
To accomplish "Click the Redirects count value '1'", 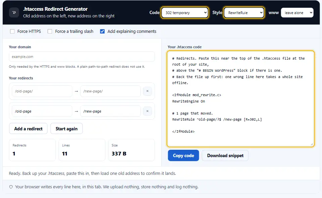I will point(14,154).
